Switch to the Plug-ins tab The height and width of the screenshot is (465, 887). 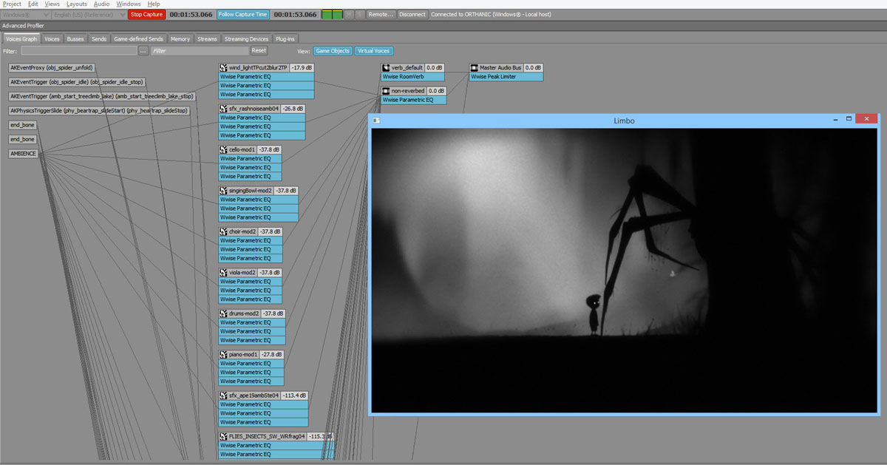pyautogui.click(x=285, y=38)
